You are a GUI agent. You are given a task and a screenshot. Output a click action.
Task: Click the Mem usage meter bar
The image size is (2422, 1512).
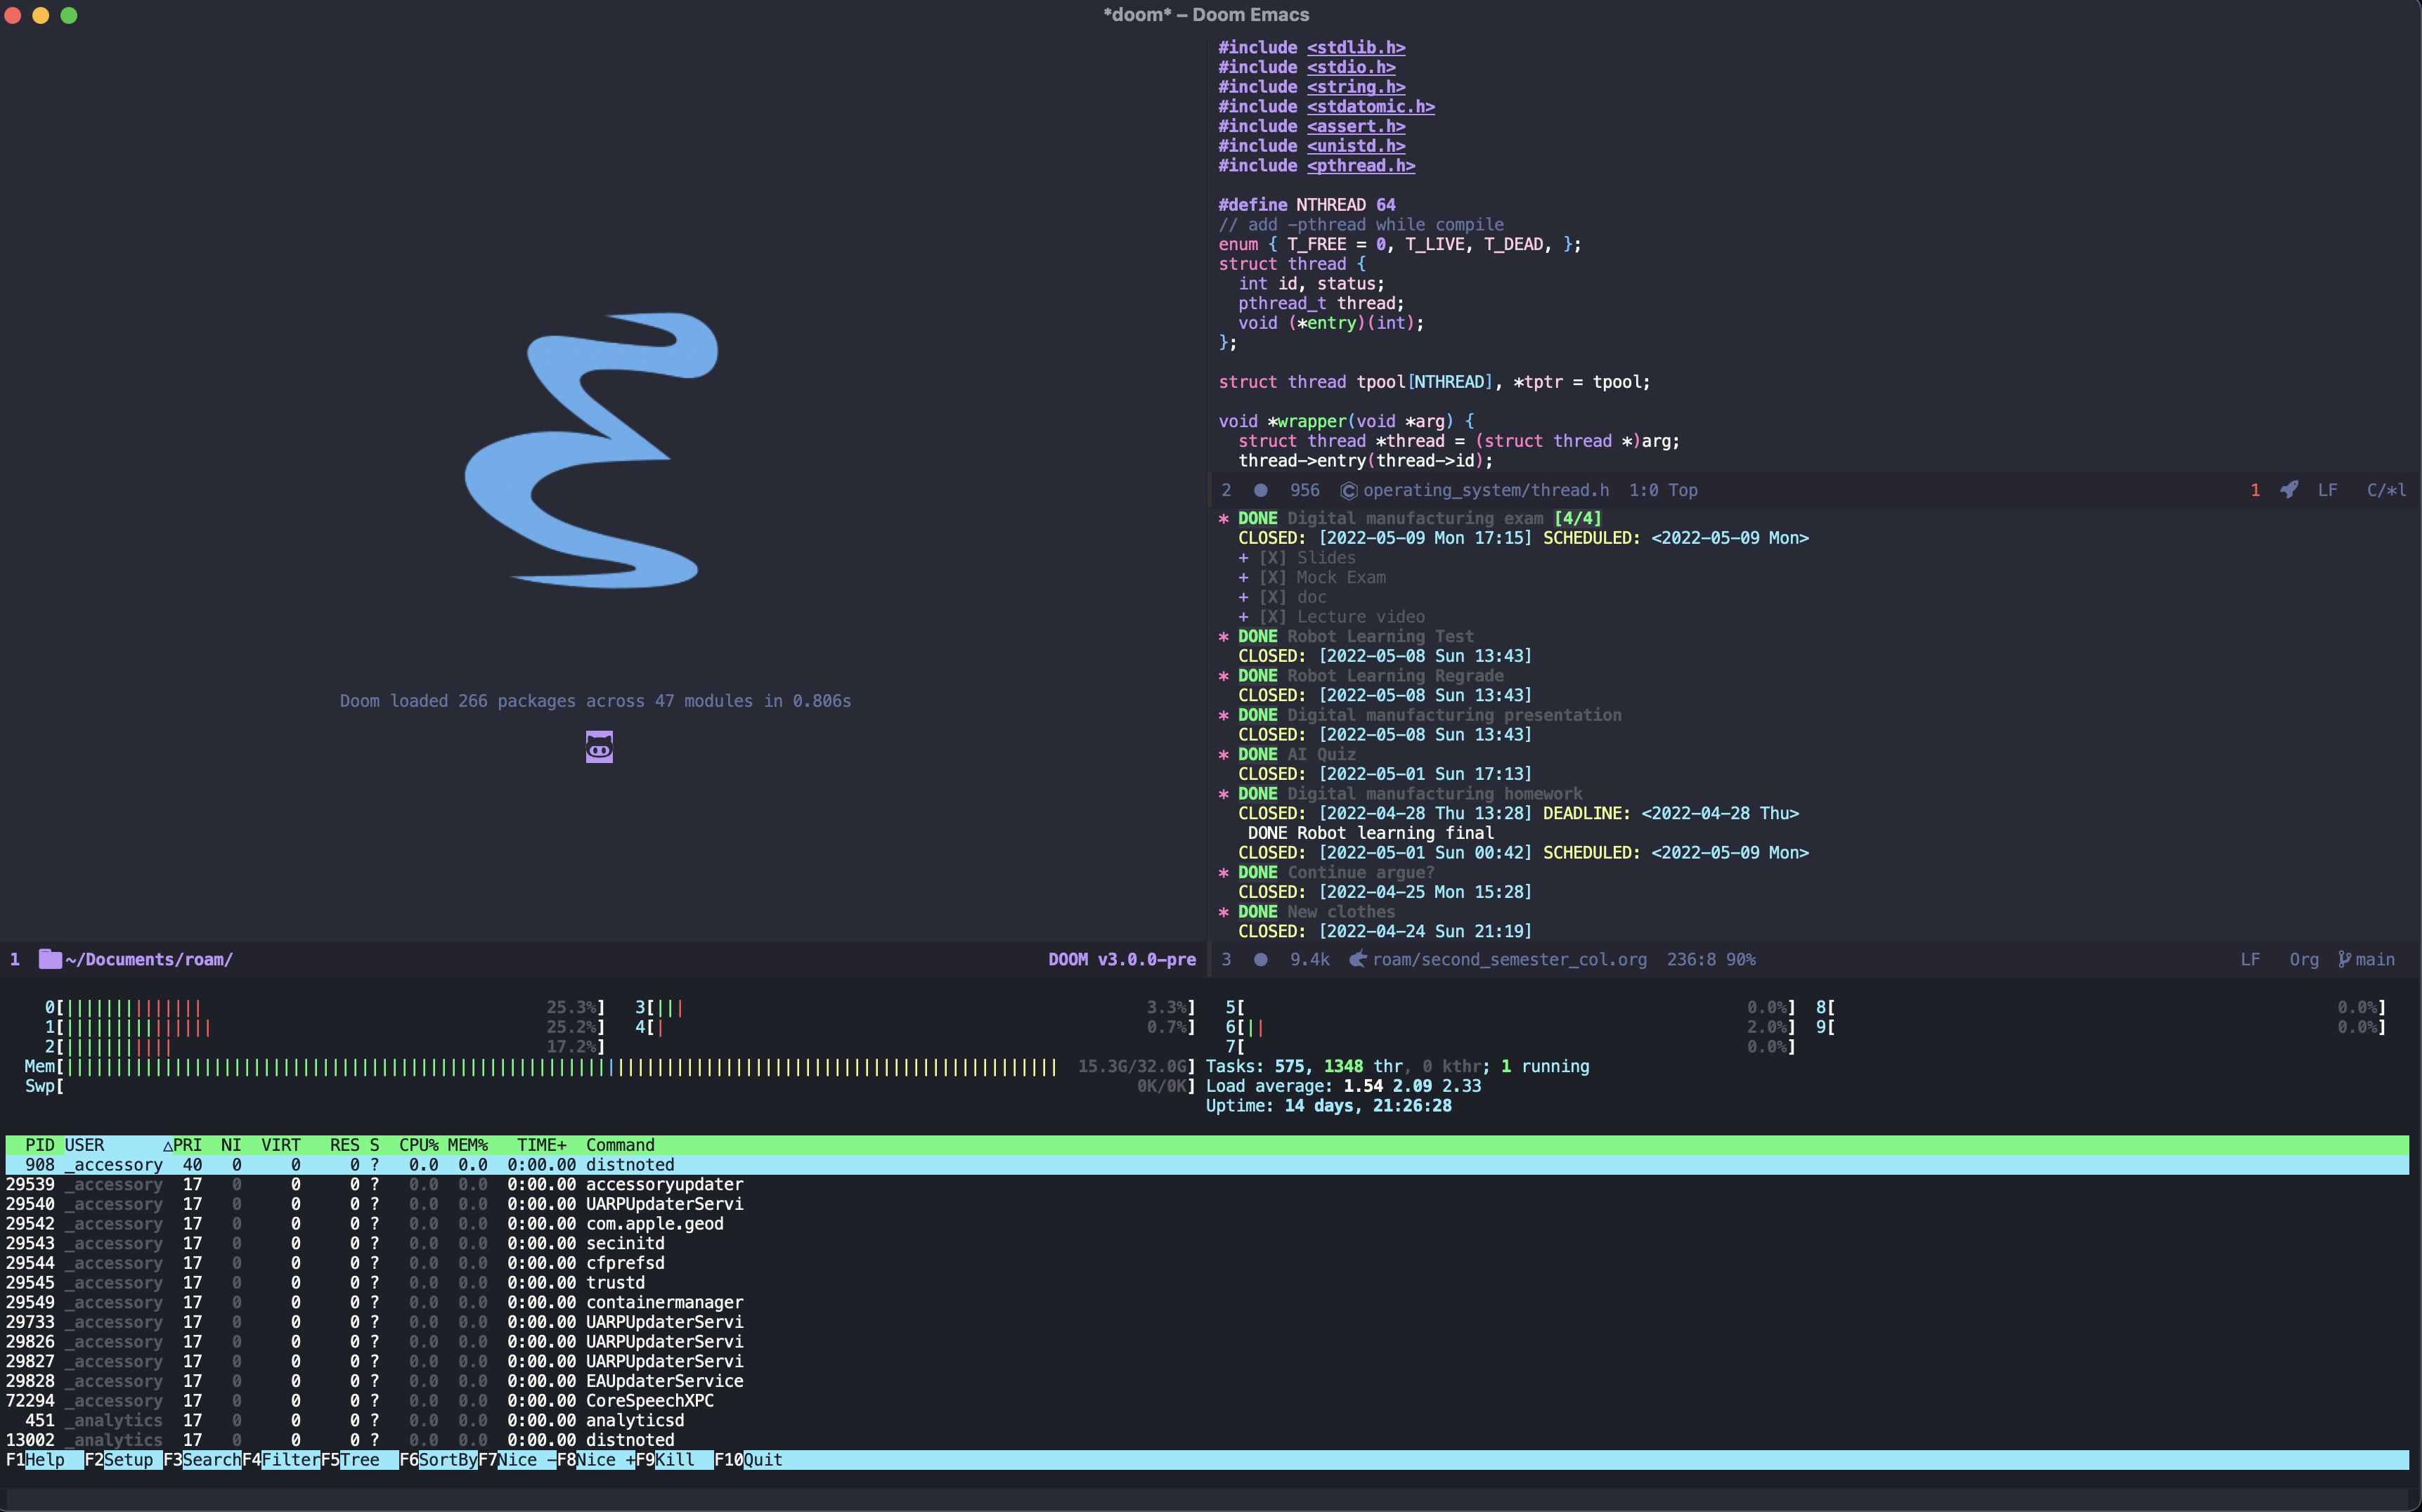tap(610, 1067)
